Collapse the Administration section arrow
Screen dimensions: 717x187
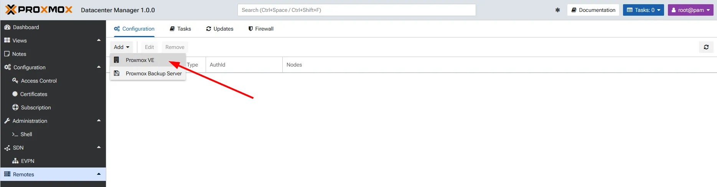click(x=99, y=120)
